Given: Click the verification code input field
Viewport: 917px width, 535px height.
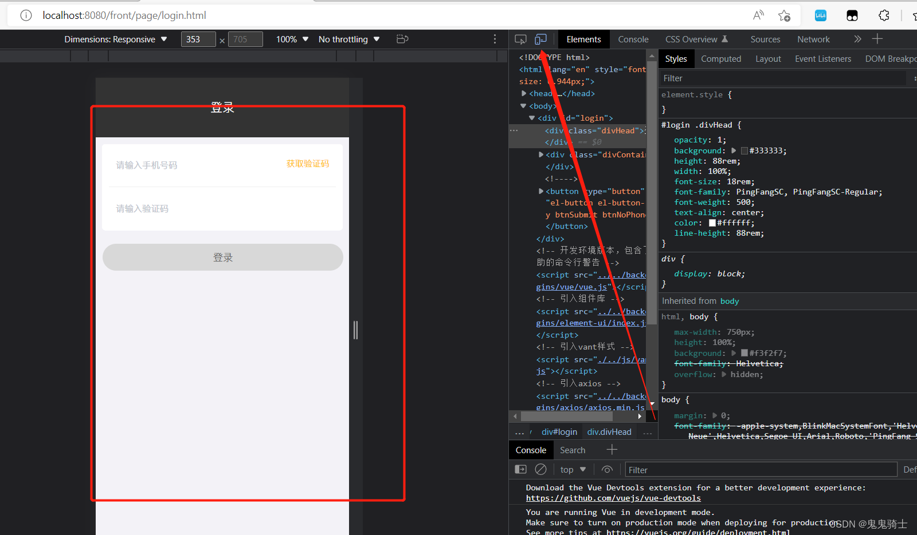Looking at the screenshot, I should coord(222,208).
